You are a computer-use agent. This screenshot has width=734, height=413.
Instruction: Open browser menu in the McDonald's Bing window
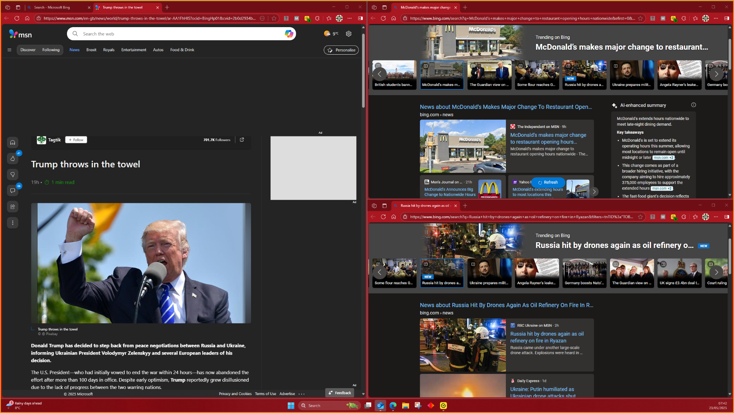[x=716, y=18]
